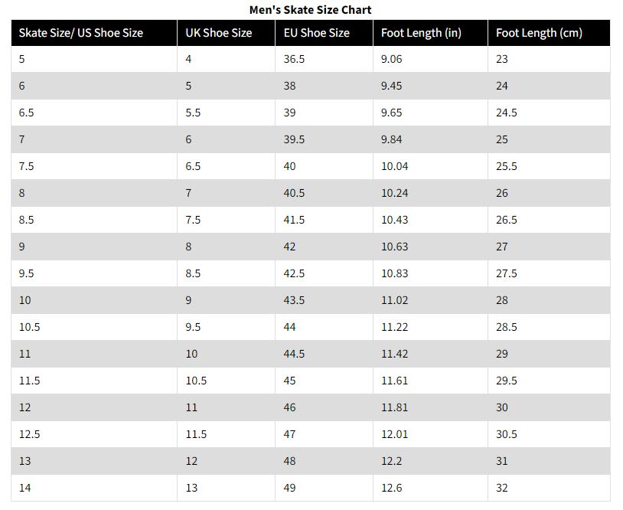This screenshot has width=623, height=510.
Task: Select the 24.5 cm foot length cell
Action: pos(549,113)
